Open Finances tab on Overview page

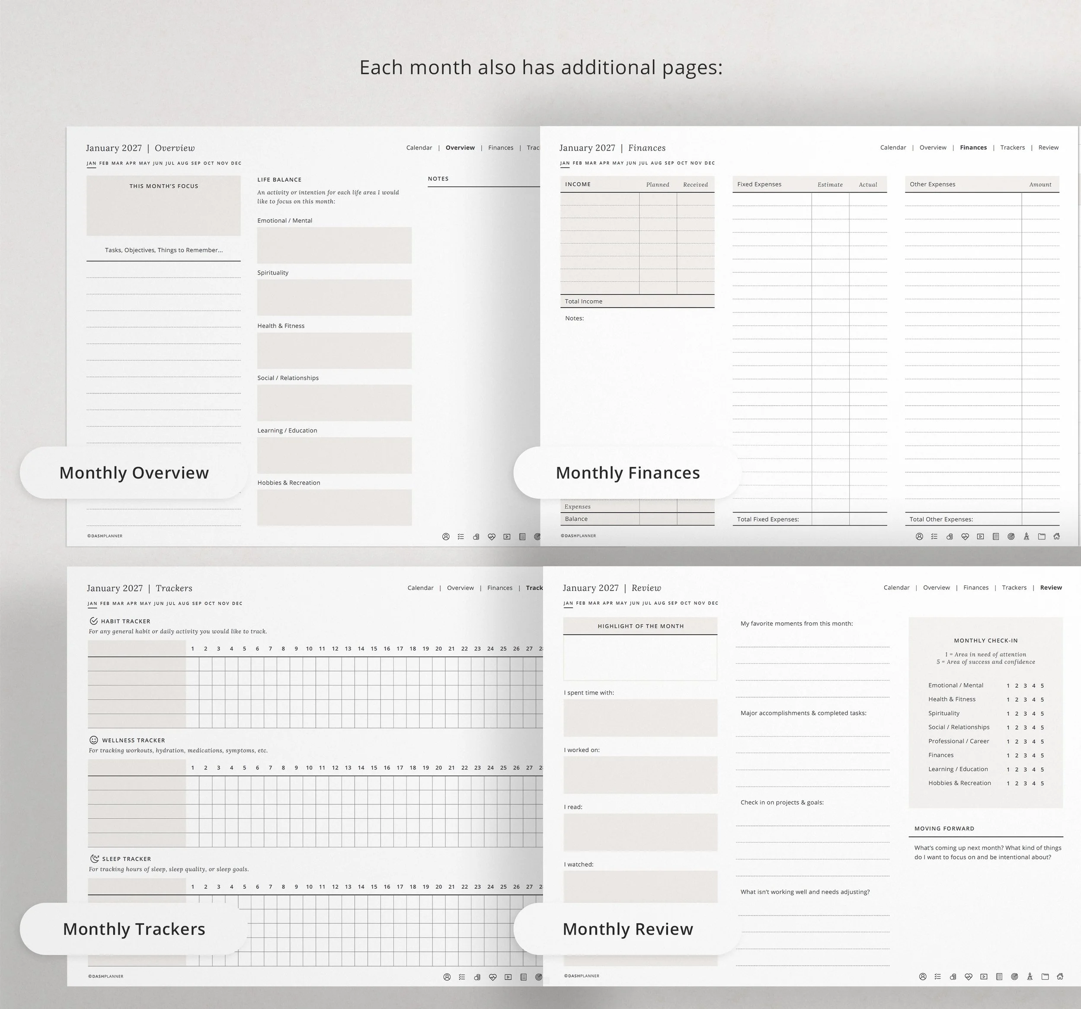tap(501, 147)
